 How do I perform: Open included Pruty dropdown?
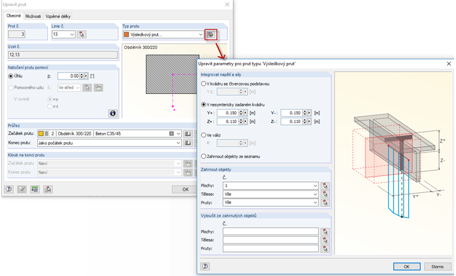[315, 202]
